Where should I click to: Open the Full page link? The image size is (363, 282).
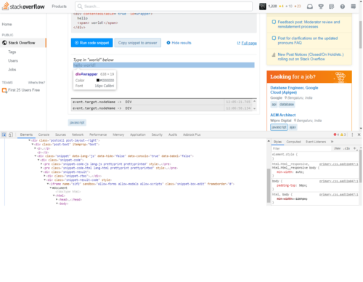[x=249, y=43]
